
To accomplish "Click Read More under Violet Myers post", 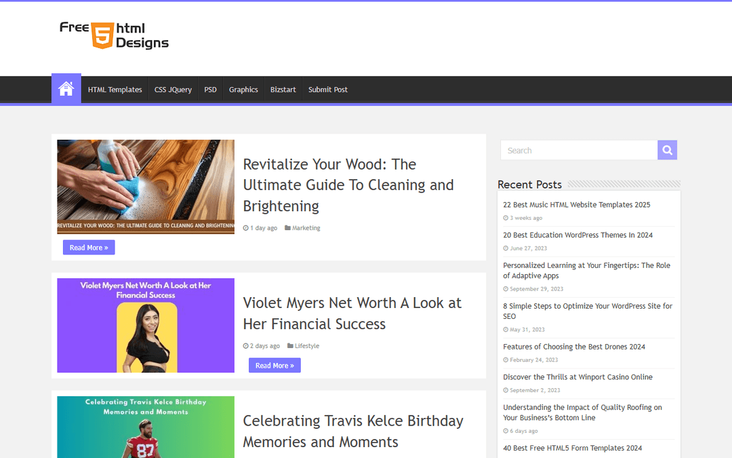I will [x=274, y=366].
